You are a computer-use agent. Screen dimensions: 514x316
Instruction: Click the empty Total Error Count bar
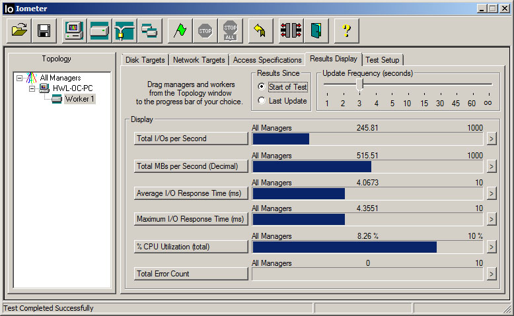[367, 274]
